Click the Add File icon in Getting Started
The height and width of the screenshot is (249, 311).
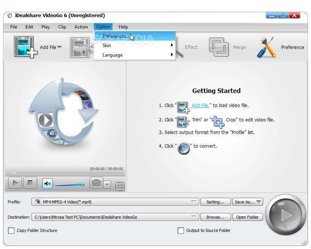183,107
